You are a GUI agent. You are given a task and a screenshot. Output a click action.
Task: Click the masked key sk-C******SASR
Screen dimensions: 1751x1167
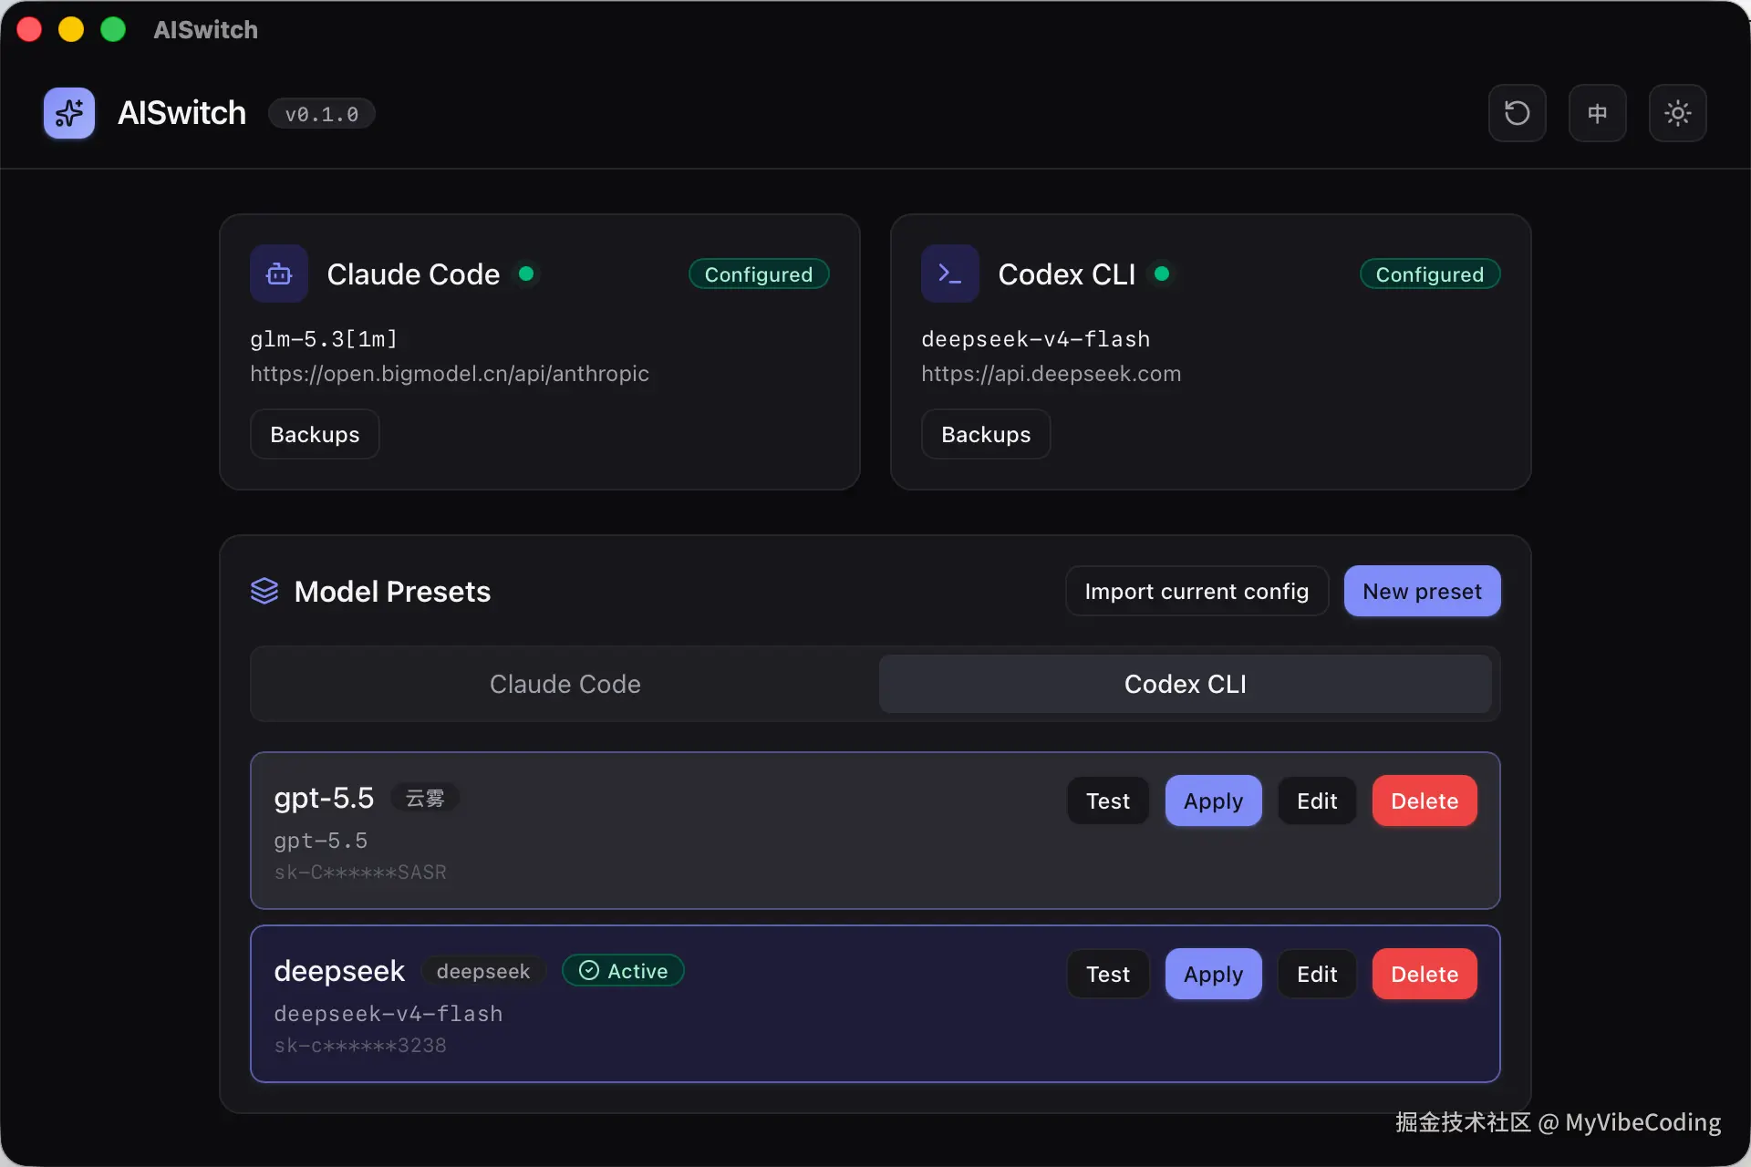coord(360,873)
